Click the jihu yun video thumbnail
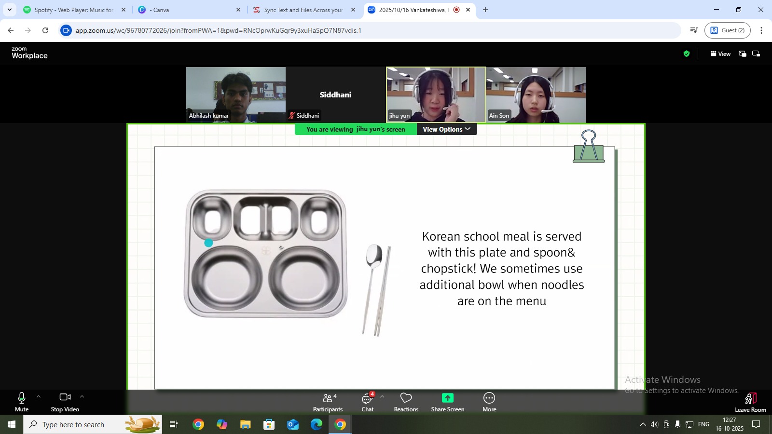 436,95
